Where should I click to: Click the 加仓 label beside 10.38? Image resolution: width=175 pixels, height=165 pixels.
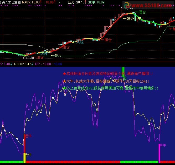click(40, 57)
